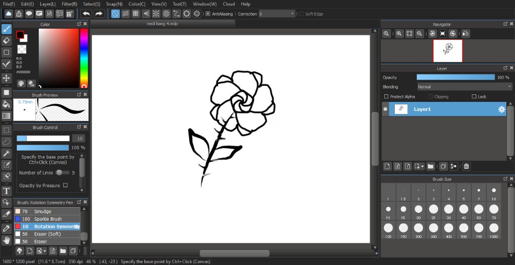Click the foreground black color swatch
The image size is (515, 265).
click(20, 35)
